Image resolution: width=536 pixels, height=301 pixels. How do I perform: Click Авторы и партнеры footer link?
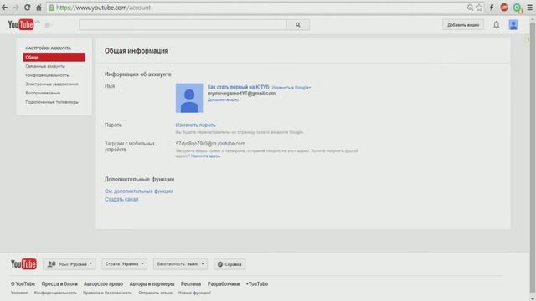point(152,284)
